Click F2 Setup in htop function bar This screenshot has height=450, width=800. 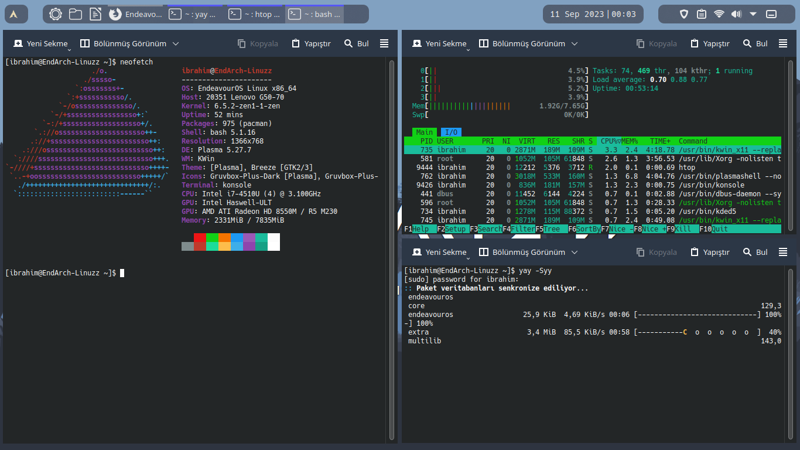click(x=453, y=229)
